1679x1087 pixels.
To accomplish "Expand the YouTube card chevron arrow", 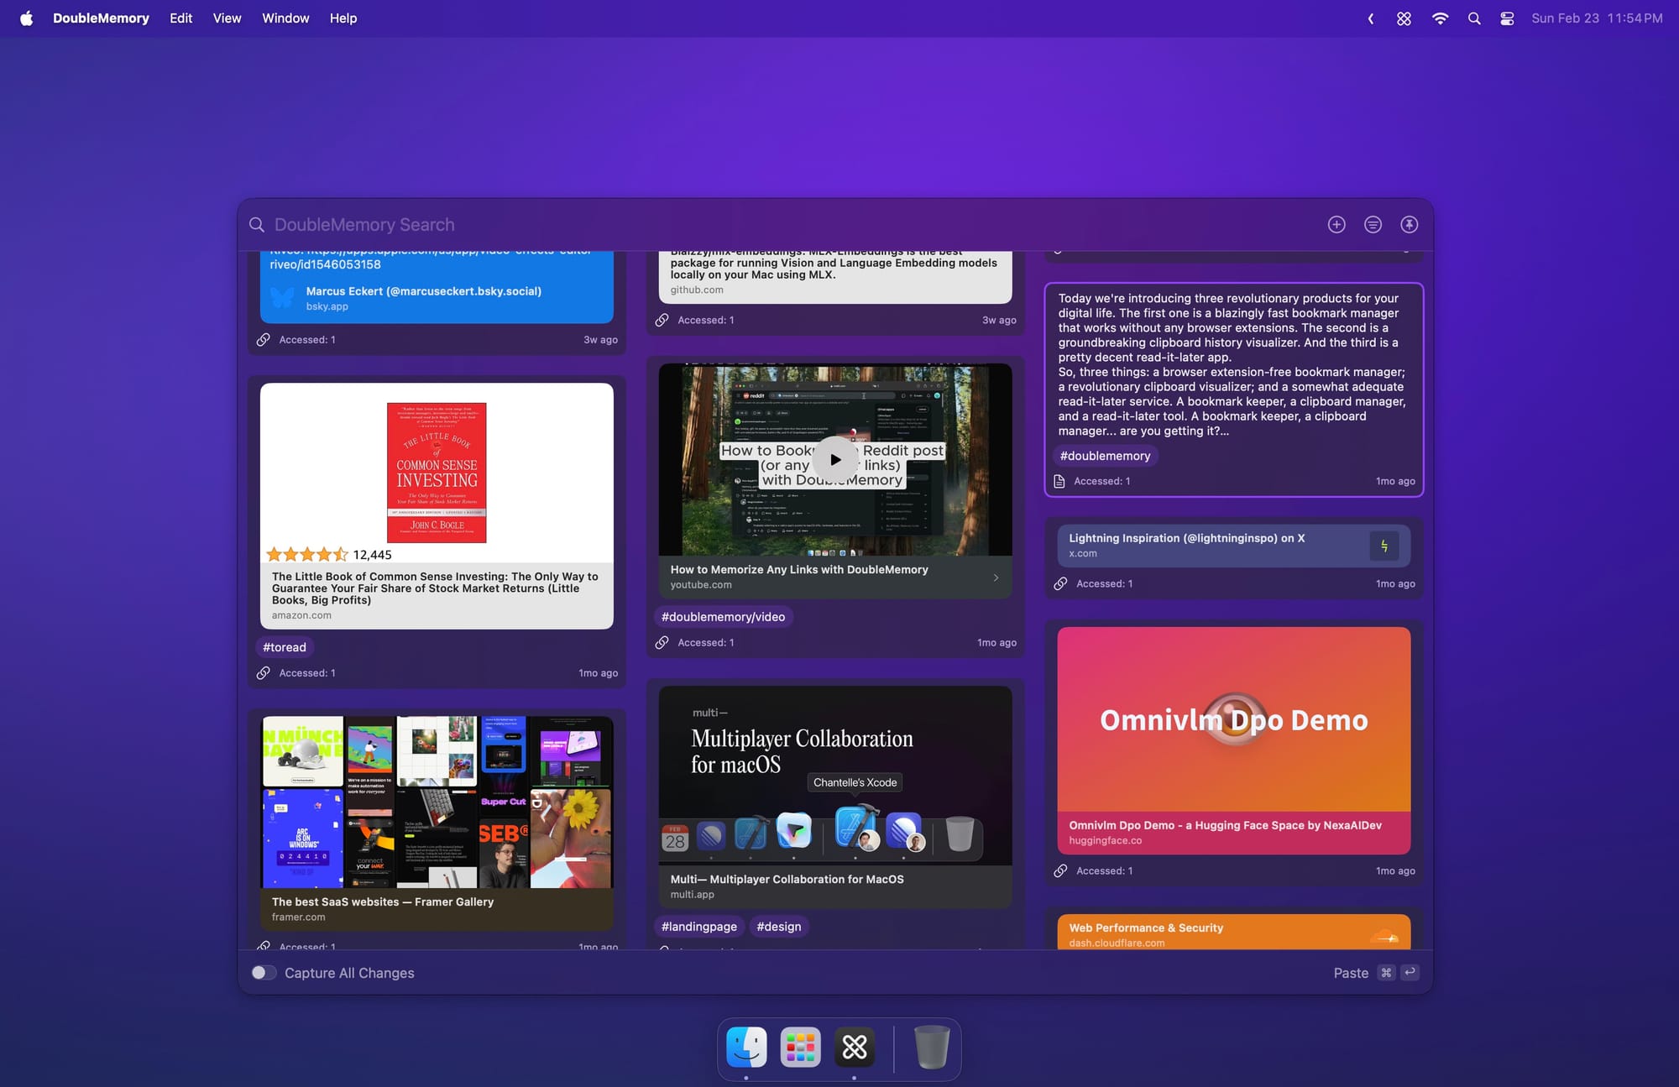I will coord(996,577).
